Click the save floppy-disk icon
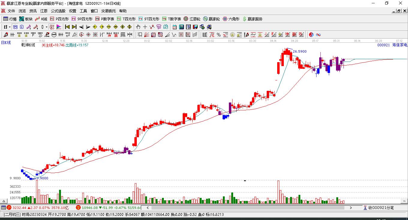Image resolution: width=408 pixels, height=220 pixels. 195,27
